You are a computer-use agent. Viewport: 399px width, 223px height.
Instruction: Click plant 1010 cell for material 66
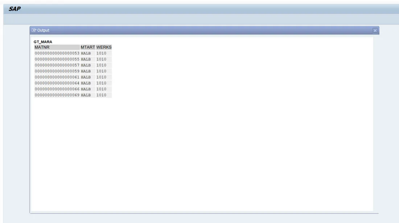click(x=101, y=89)
